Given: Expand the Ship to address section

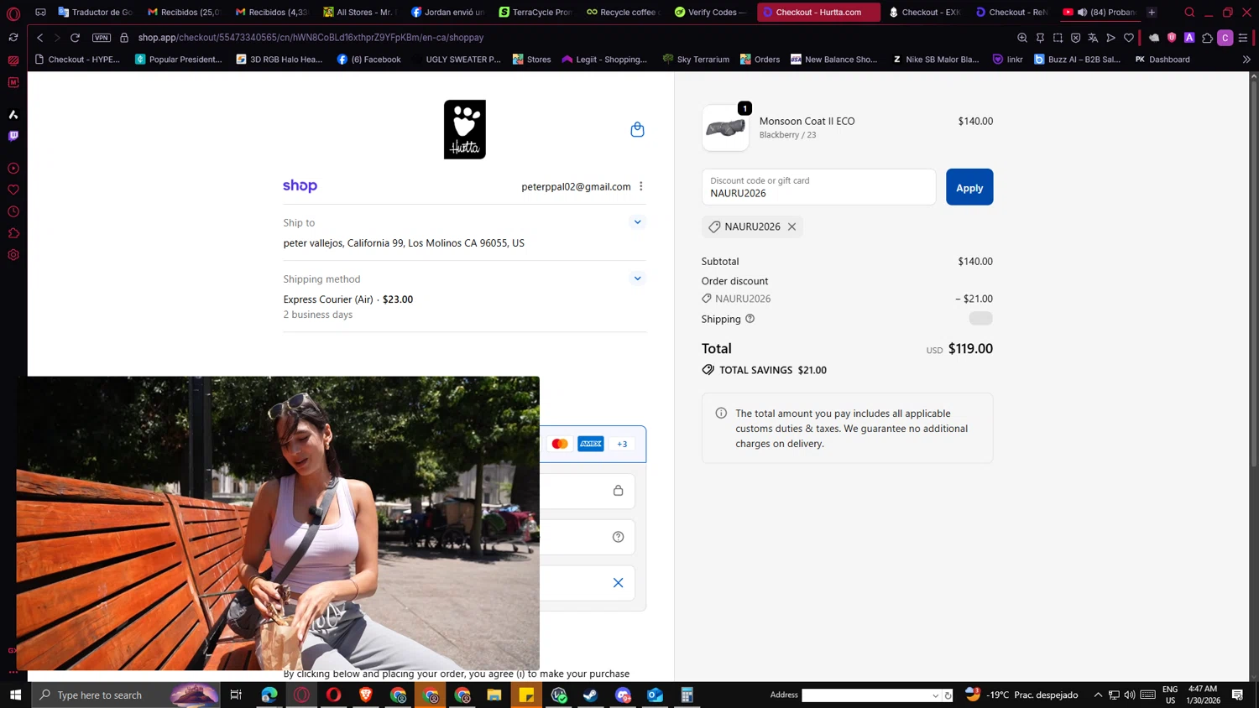Looking at the screenshot, I should pyautogui.click(x=637, y=222).
